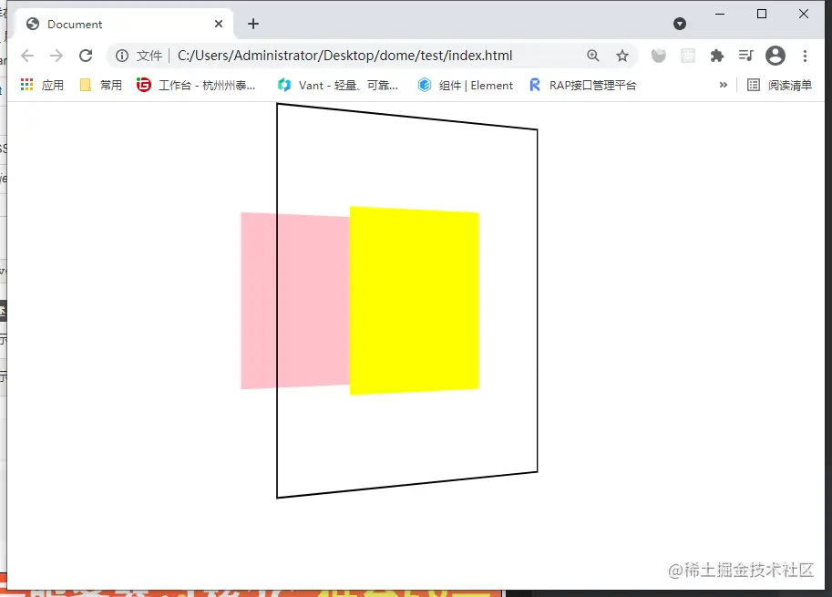Expand hidden bookmarks with the >> chevron
This screenshot has height=597, width=832.
(x=723, y=84)
